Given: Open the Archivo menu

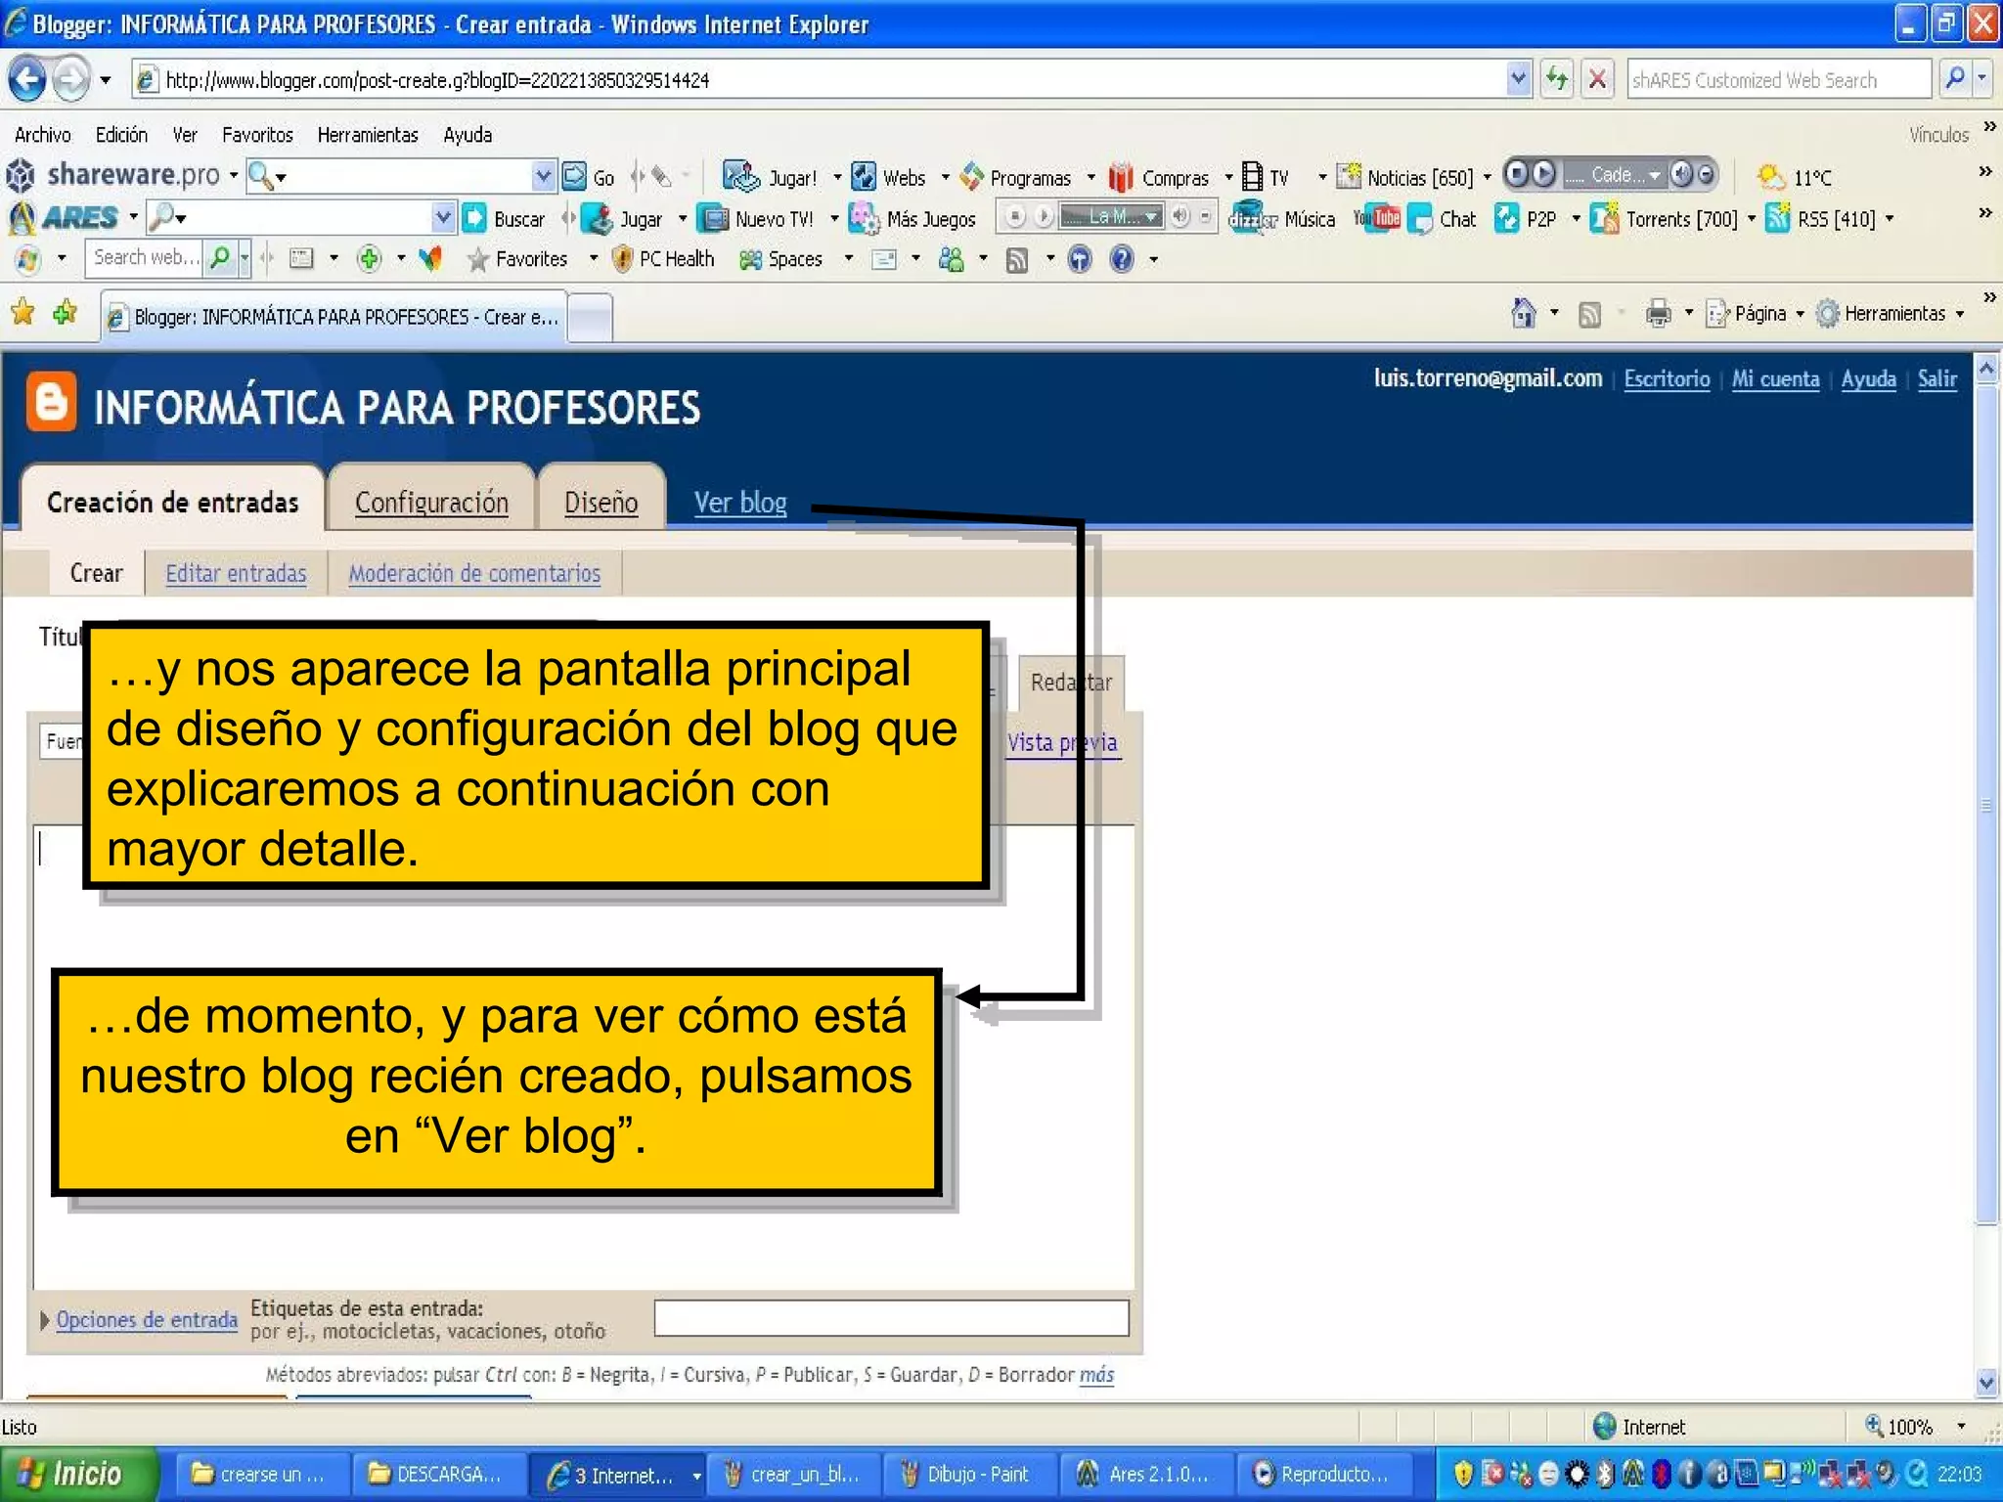Looking at the screenshot, I should click(x=42, y=135).
